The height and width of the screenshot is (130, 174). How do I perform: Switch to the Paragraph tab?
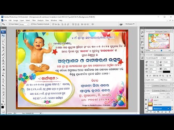point(159,55)
